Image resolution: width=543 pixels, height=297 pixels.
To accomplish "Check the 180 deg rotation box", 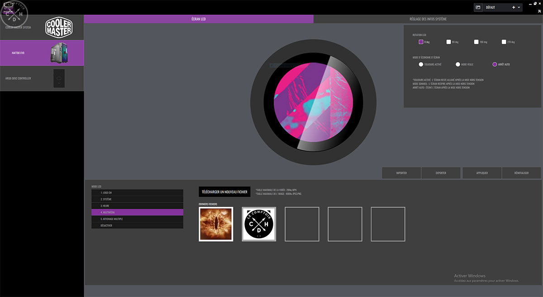I will [476, 42].
